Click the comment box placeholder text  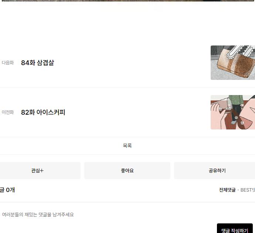(x=38, y=215)
